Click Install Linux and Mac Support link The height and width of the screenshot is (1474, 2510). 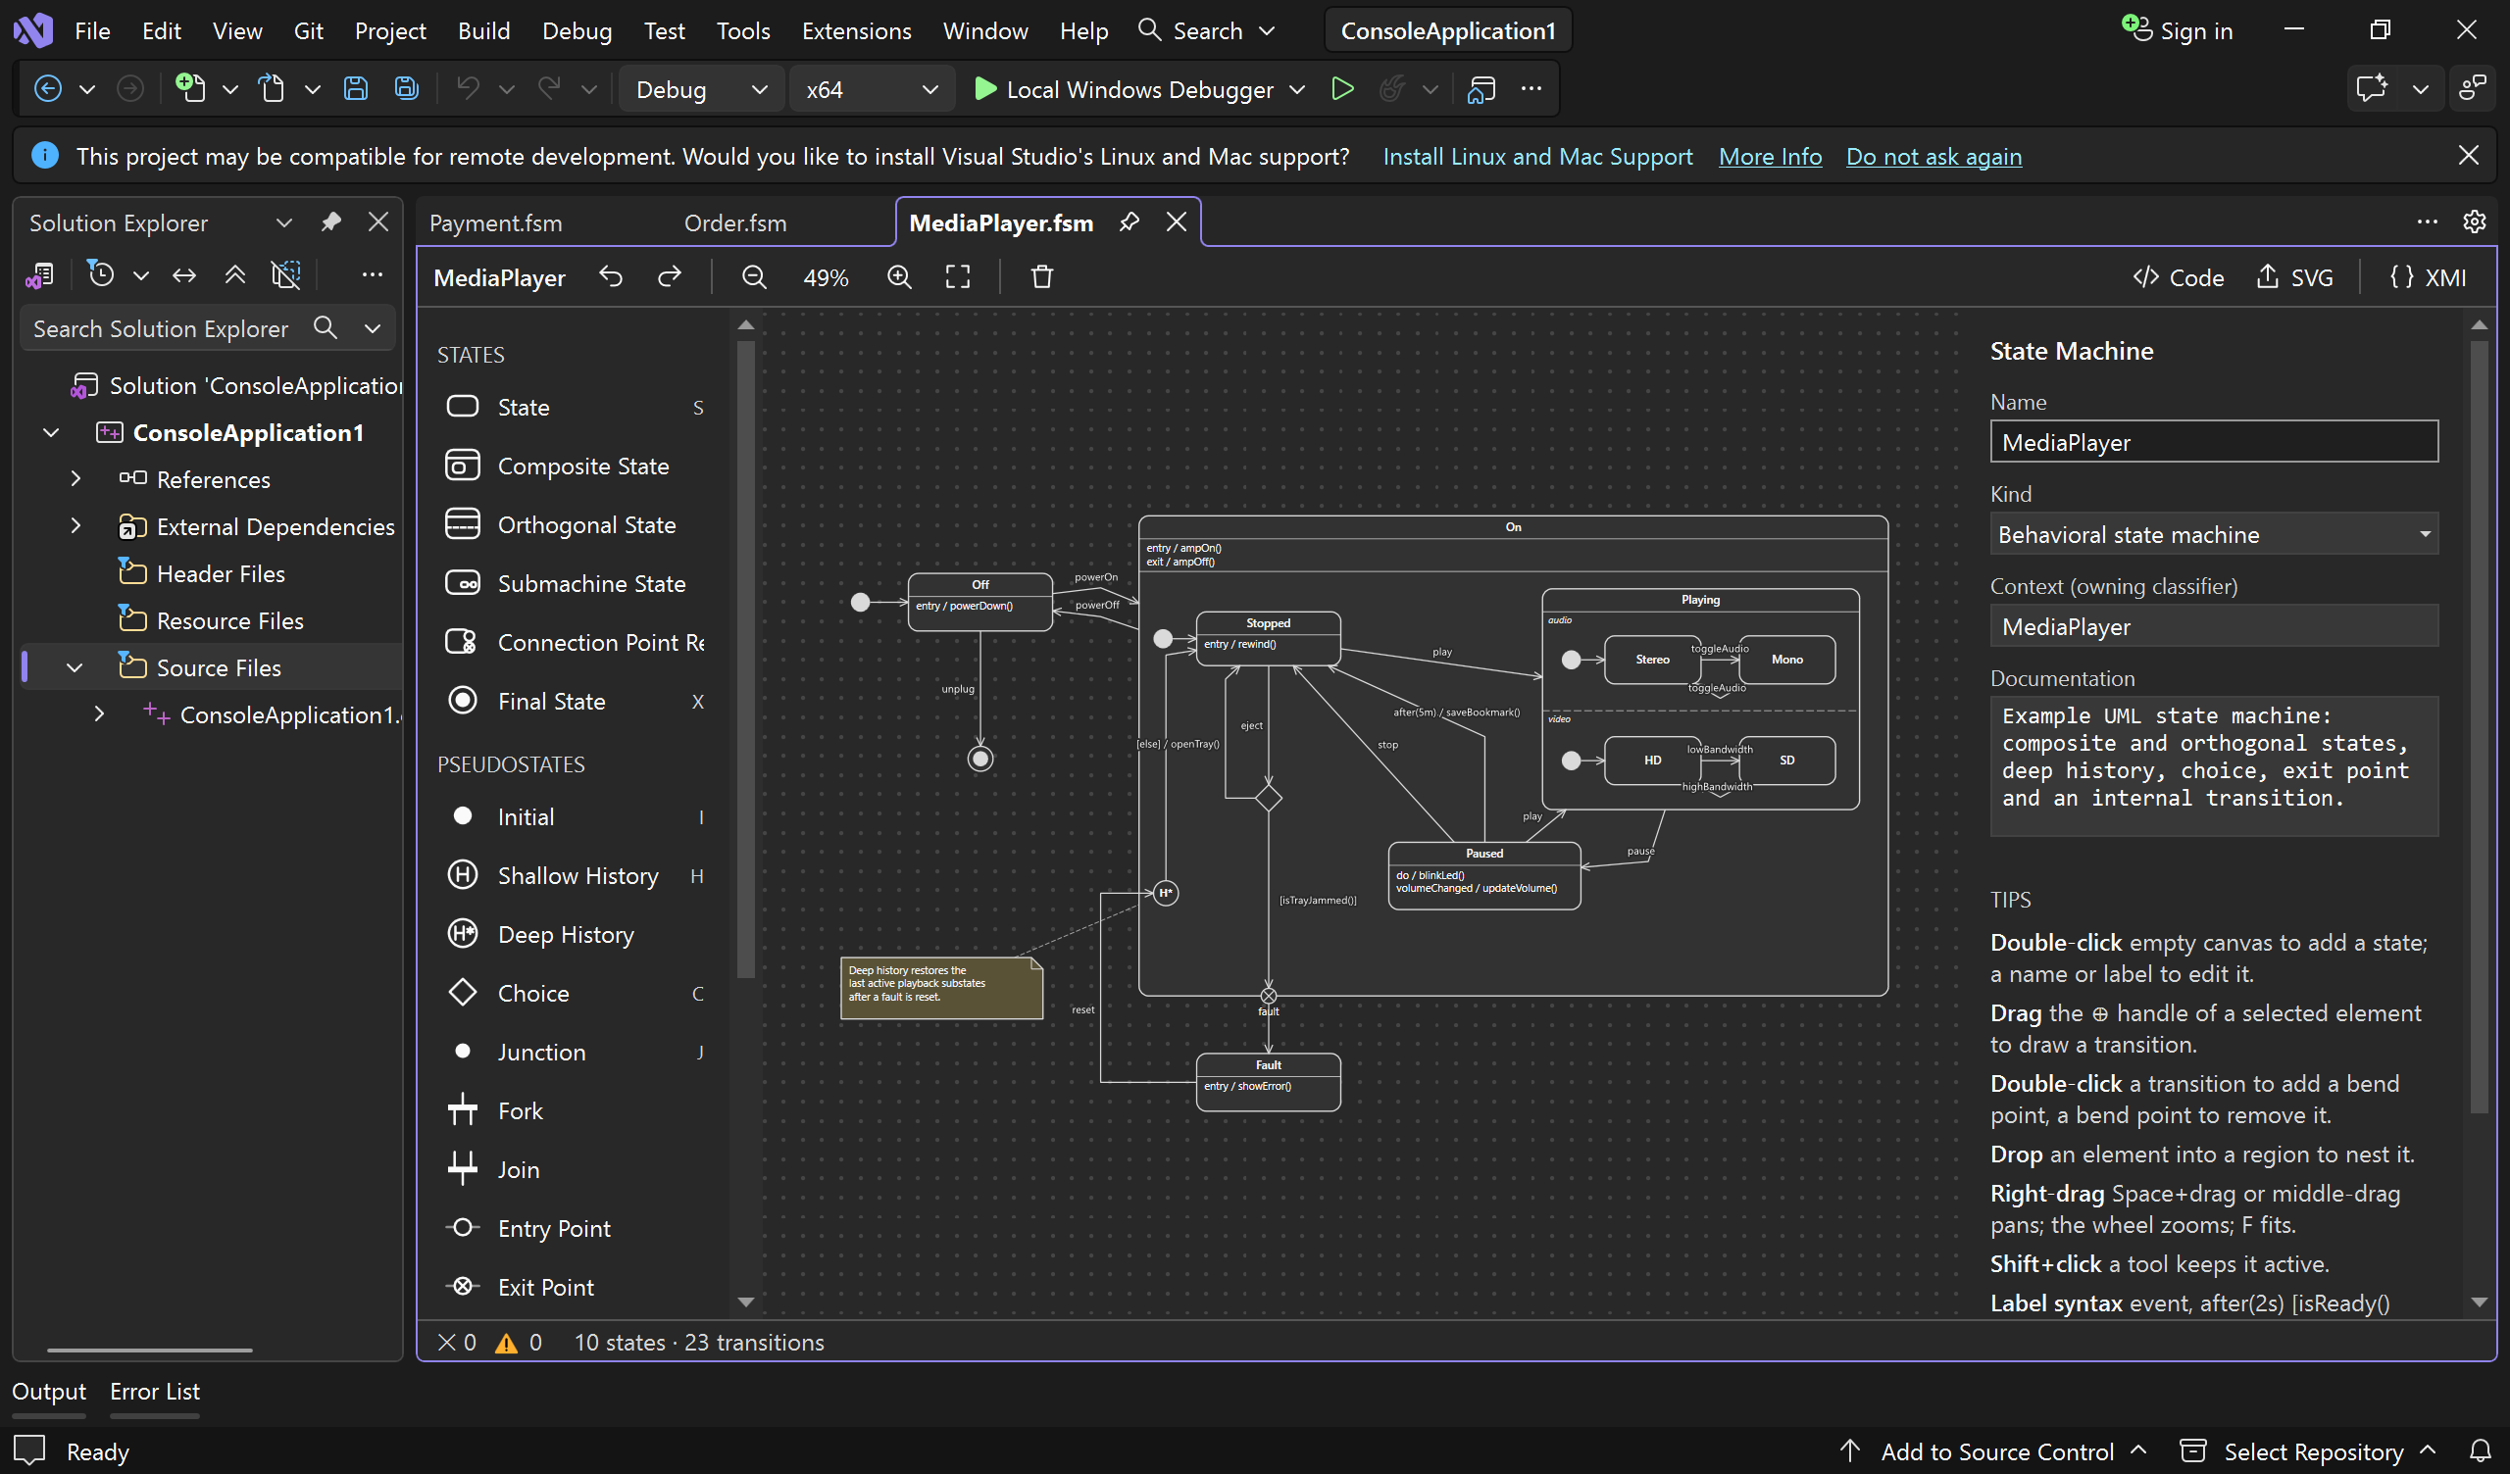(x=1536, y=157)
